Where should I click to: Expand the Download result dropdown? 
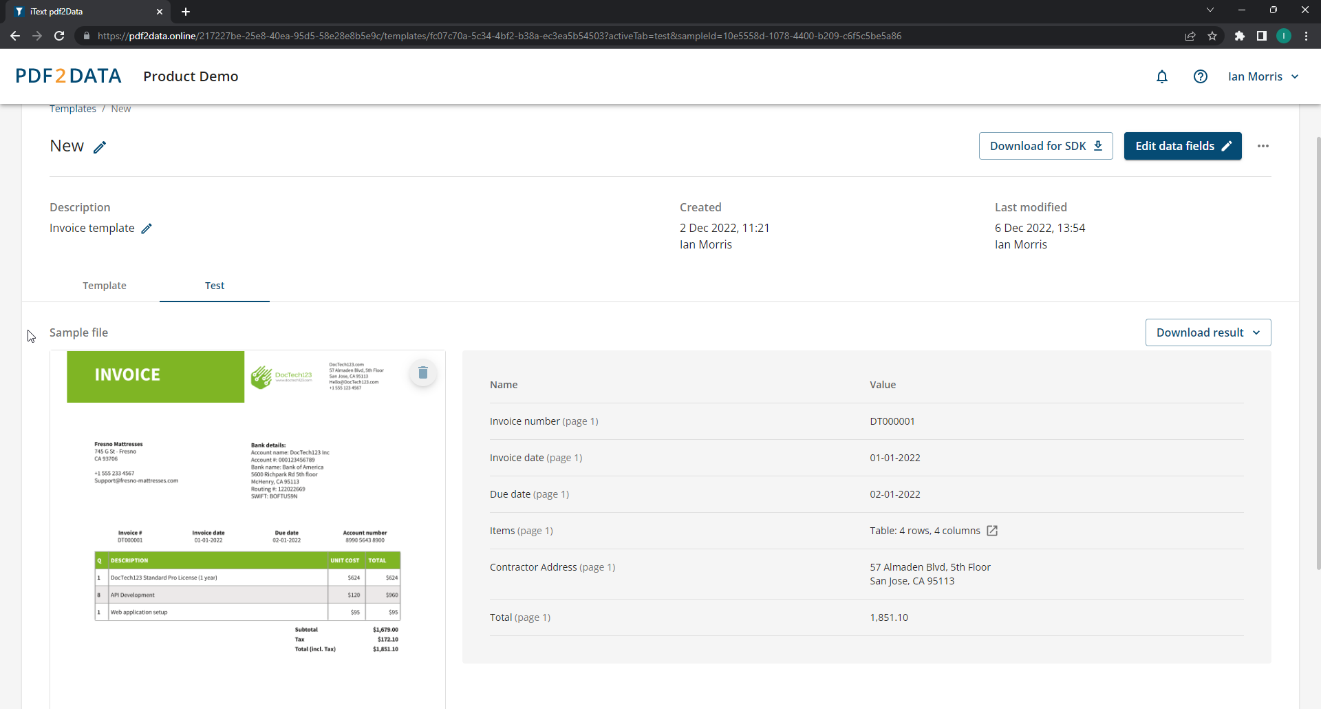pyautogui.click(x=1207, y=332)
